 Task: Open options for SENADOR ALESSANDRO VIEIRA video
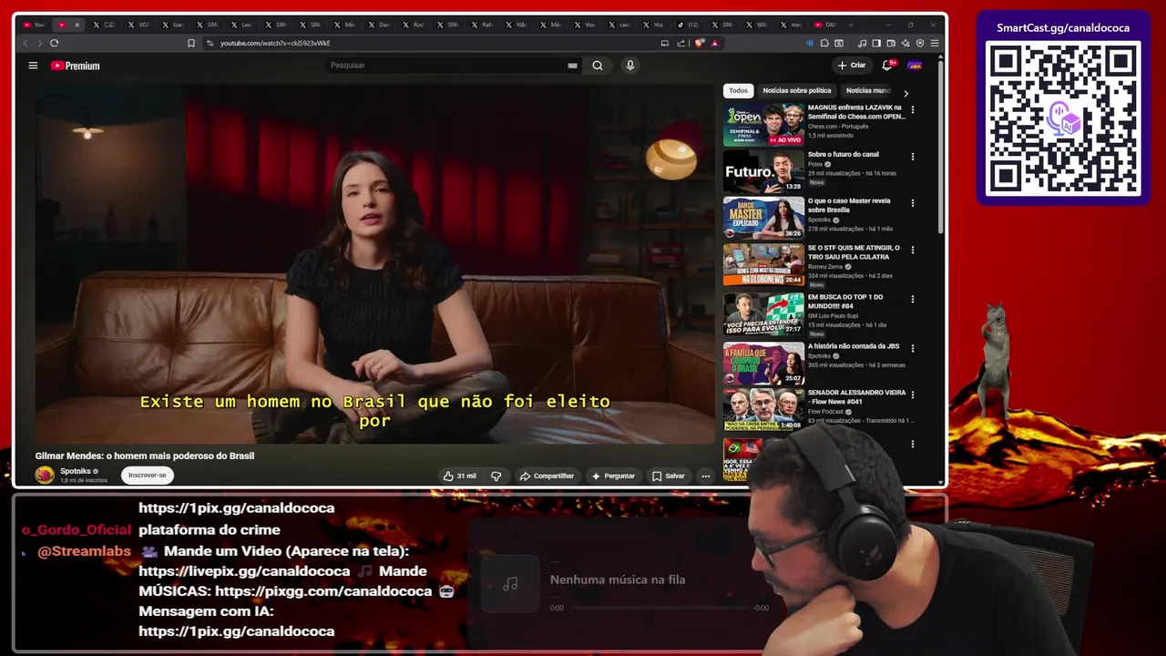pyautogui.click(x=912, y=395)
